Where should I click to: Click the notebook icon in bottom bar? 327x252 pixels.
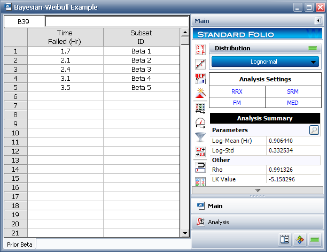[x=284, y=240]
